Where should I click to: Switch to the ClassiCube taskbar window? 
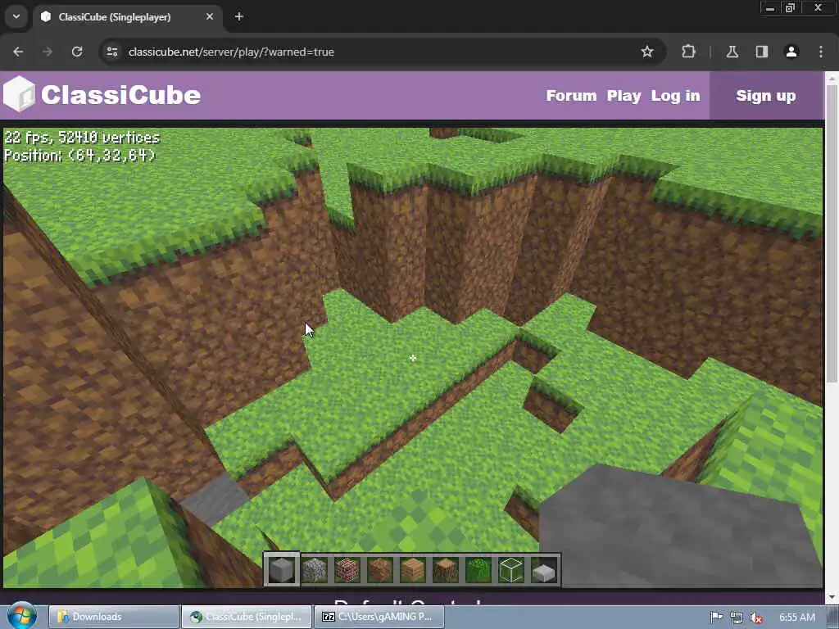point(246,617)
